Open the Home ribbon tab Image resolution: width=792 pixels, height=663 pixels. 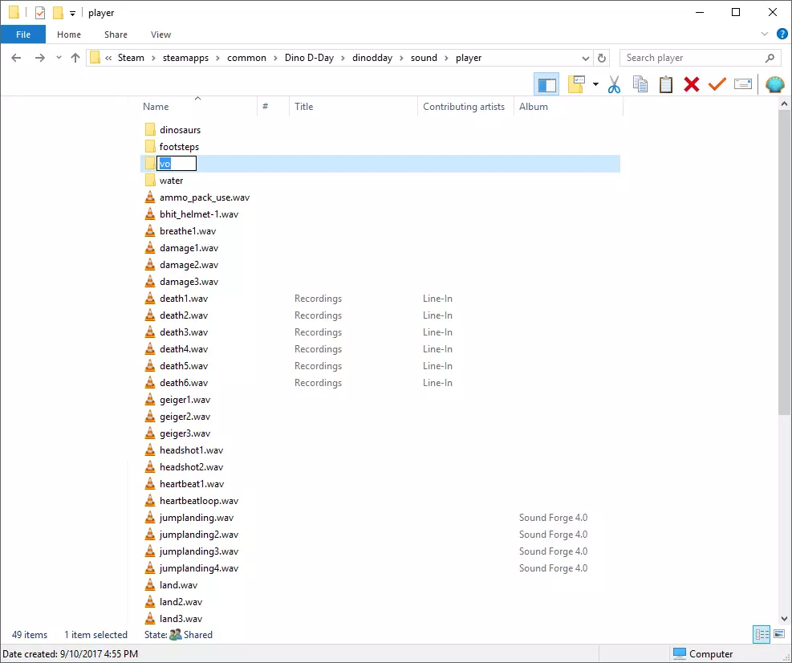69,35
